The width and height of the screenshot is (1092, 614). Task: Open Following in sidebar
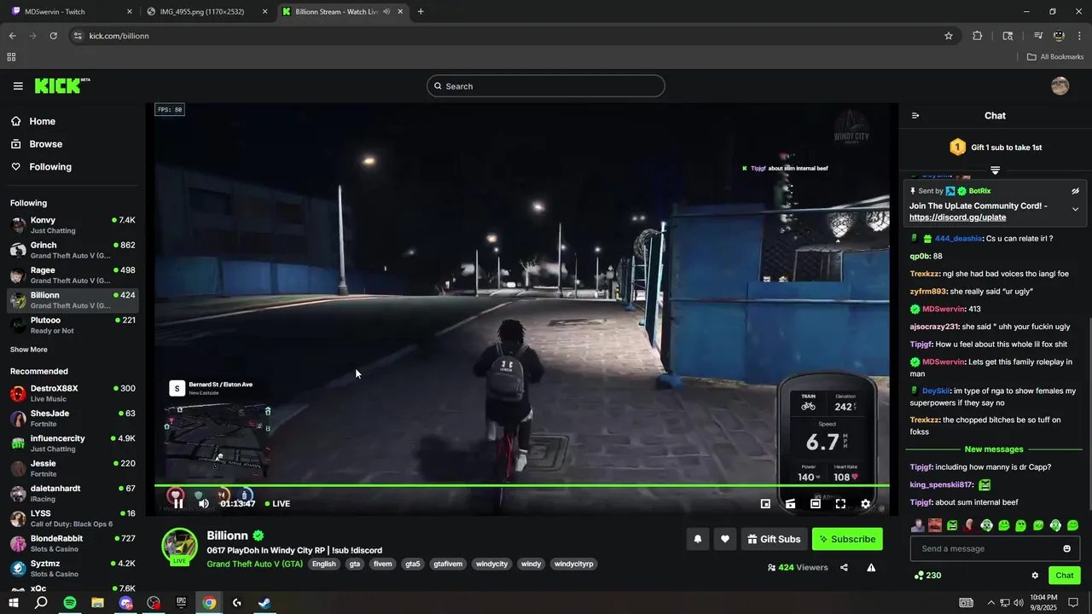50,167
